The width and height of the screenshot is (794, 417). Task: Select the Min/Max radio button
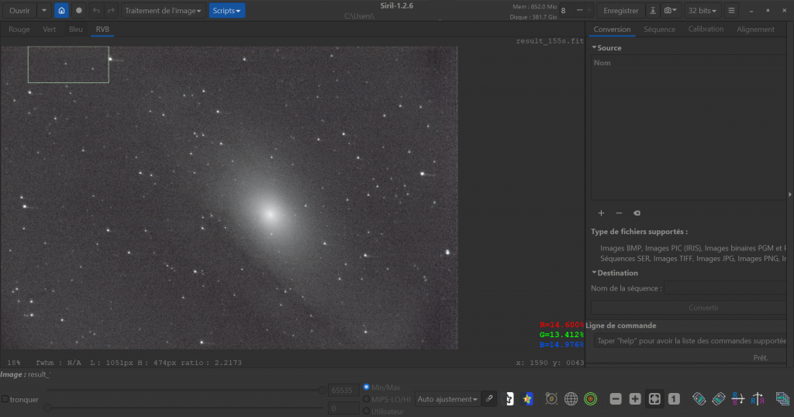pyautogui.click(x=367, y=387)
